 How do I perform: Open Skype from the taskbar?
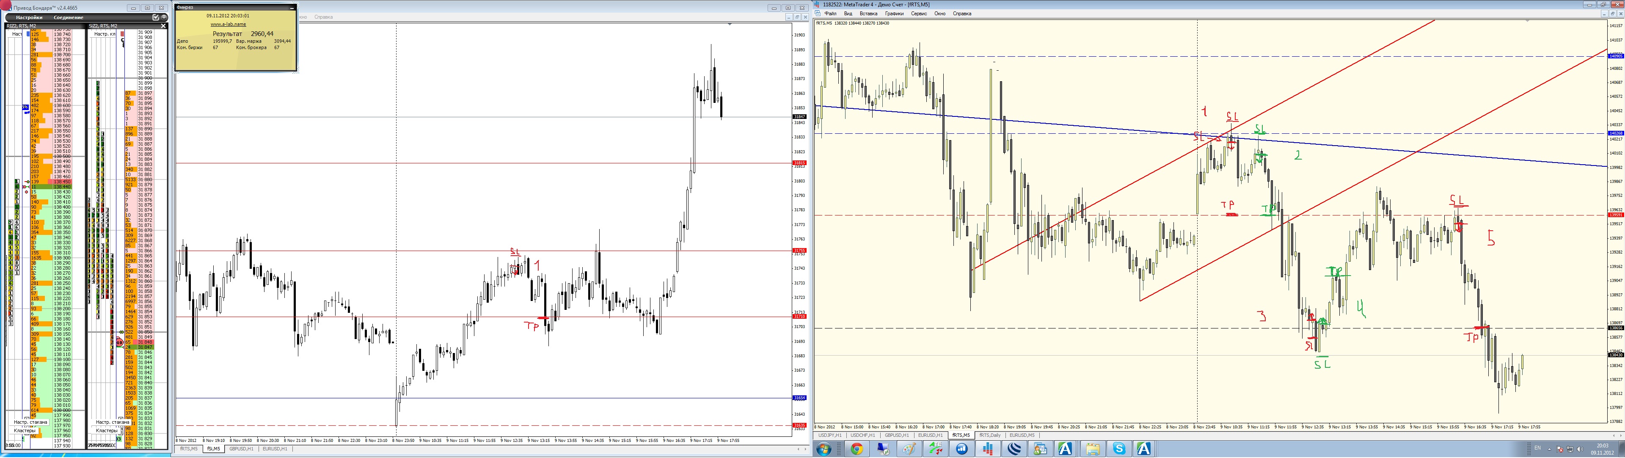pyautogui.click(x=1119, y=449)
